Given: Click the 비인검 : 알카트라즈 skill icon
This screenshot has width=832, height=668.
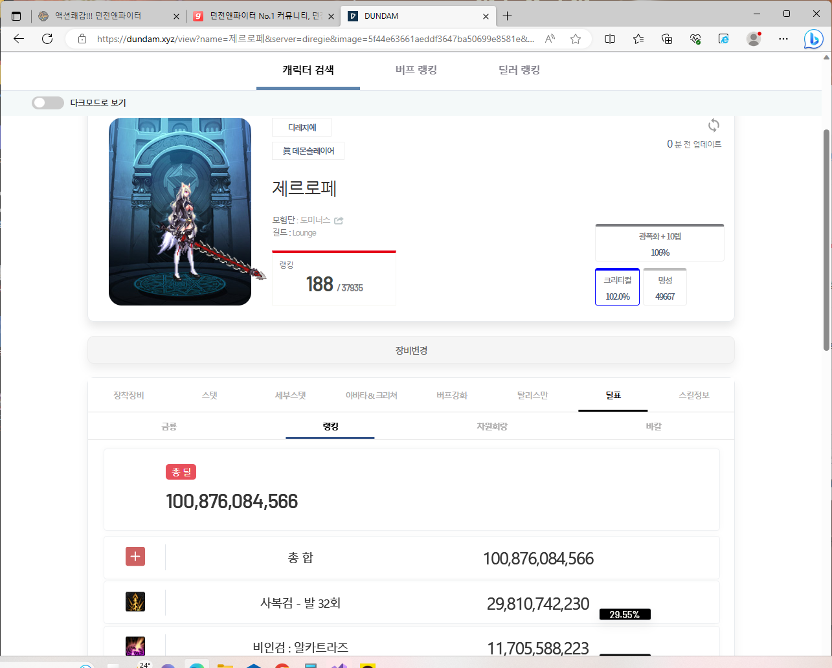Looking at the screenshot, I should pos(135,646).
